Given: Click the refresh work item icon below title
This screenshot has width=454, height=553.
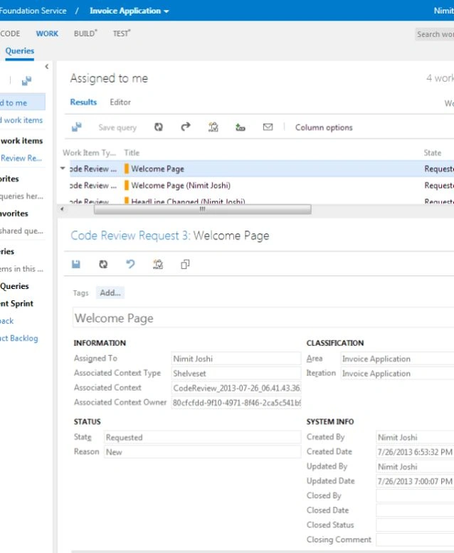Looking at the screenshot, I should tap(103, 264).
